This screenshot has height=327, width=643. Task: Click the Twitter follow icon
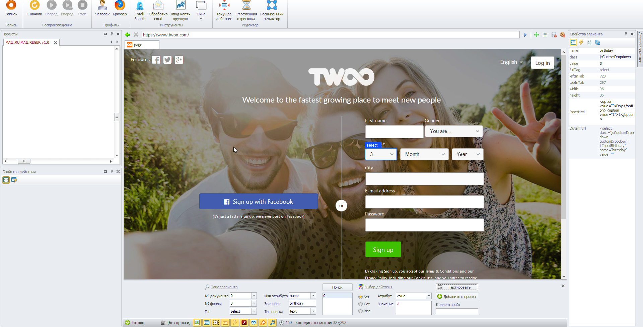[x=167, y=60]
